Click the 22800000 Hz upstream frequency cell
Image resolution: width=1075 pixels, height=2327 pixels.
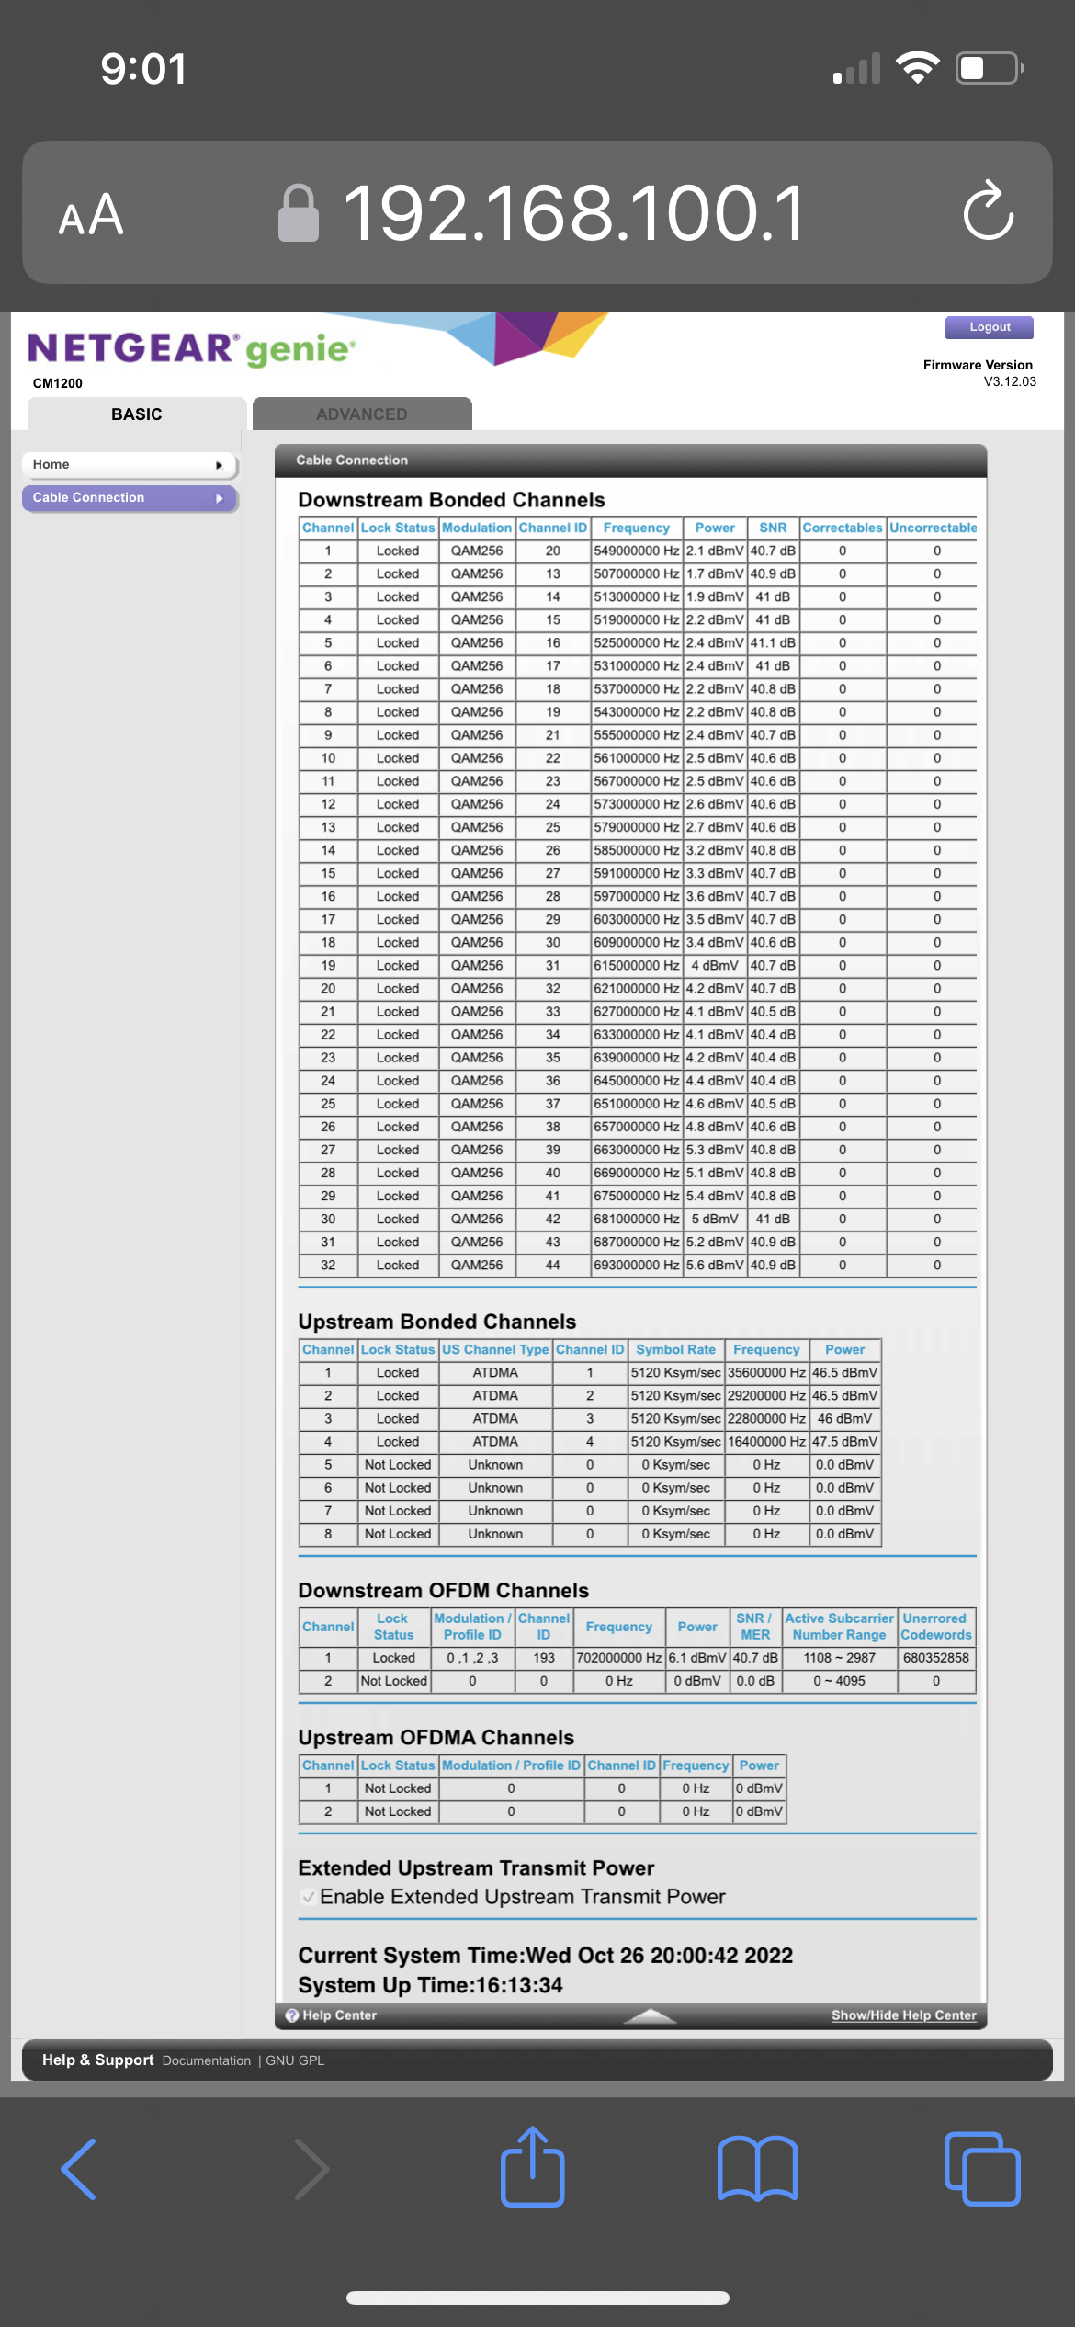pos(766,1419)
